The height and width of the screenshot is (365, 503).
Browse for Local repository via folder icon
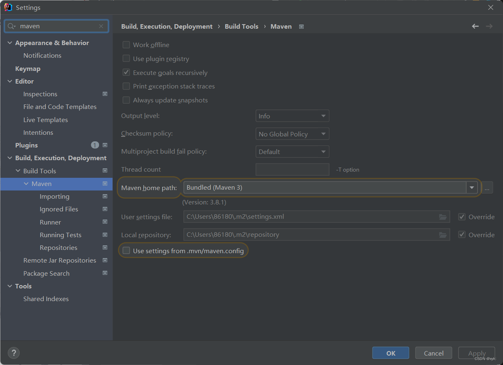point(443,235)
